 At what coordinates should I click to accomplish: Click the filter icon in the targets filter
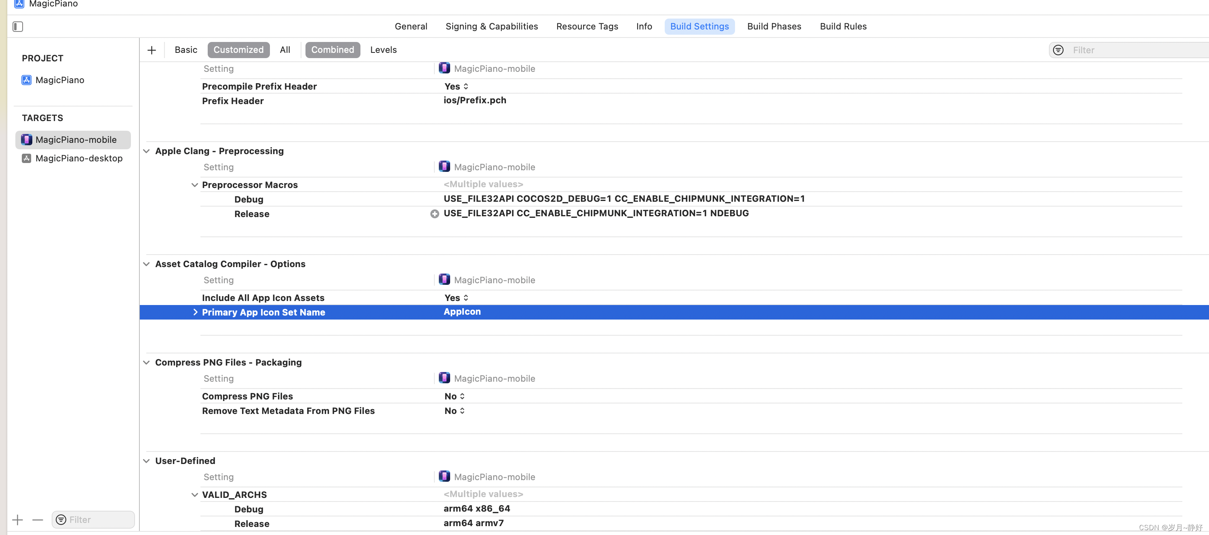(x=61, y=520)
